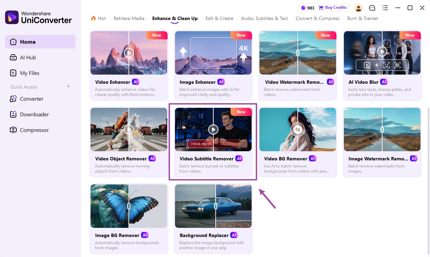The image size is (430, 257).
Task: Click AI badge next to Image Enhancer
Action: tap(221, 82)
